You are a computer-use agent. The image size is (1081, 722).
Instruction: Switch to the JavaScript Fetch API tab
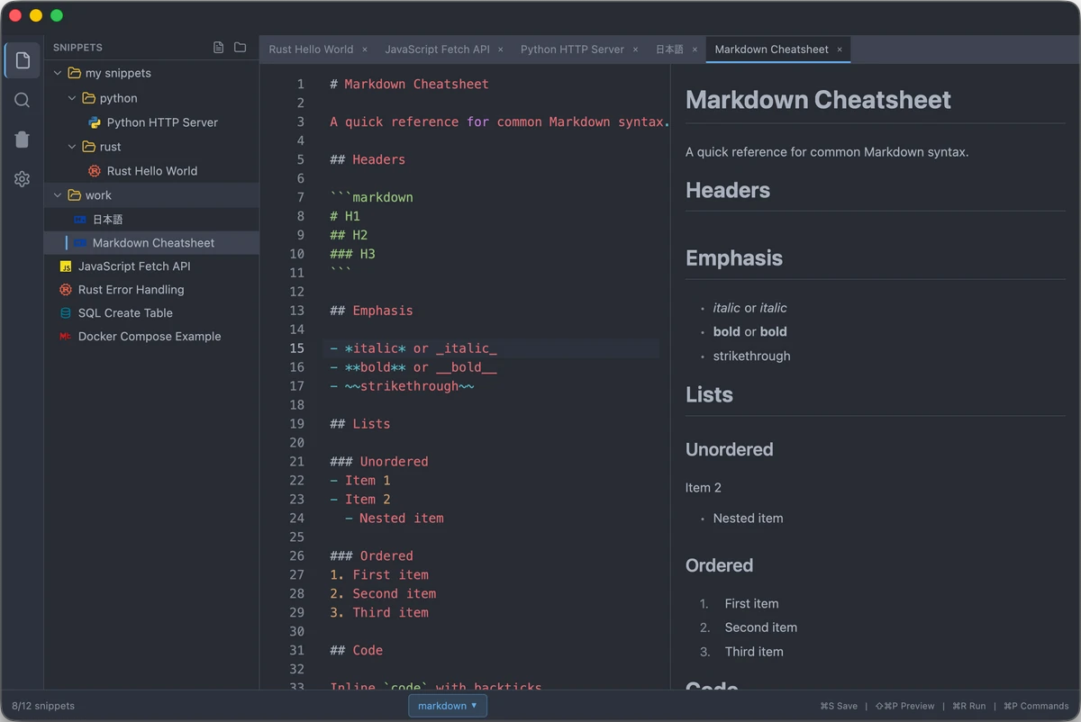click(437, 50)
